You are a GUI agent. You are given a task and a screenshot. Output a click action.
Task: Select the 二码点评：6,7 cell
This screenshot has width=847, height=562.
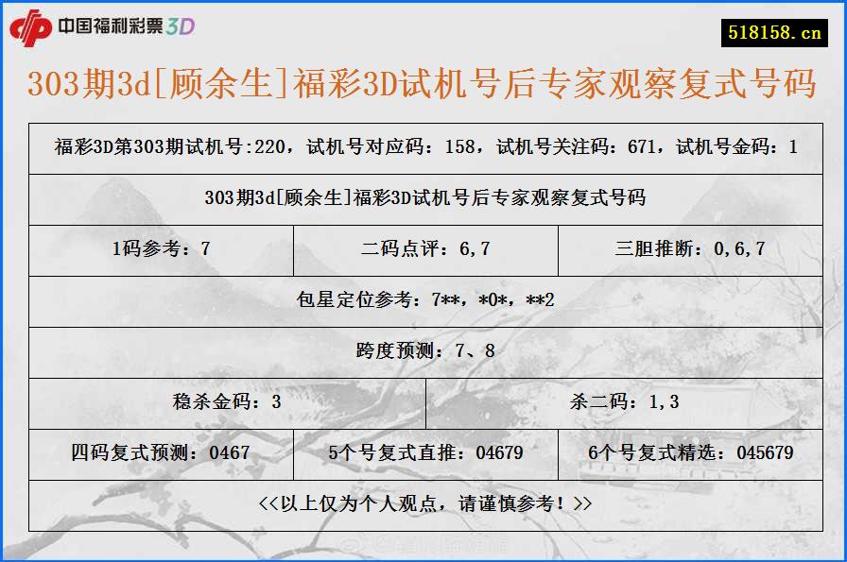point(423,250)
